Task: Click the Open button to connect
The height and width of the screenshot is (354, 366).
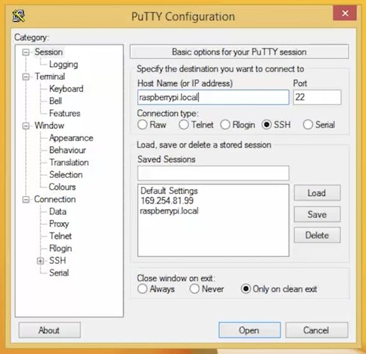Action: [249, 330]
